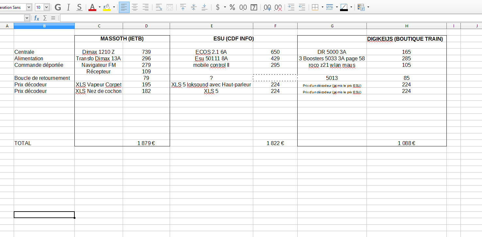Image resolution: width=482 pixels, height=237 pixels.
Task: Select column E header
Action: tap(211, 26)
